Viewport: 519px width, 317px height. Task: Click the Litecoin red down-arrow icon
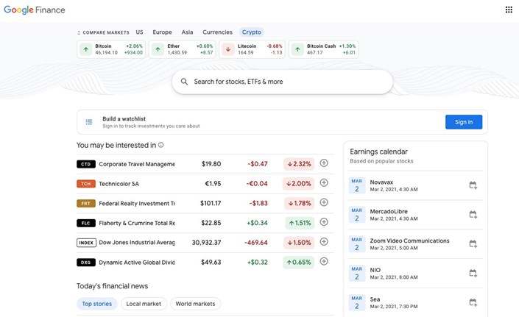click(228, 49)
